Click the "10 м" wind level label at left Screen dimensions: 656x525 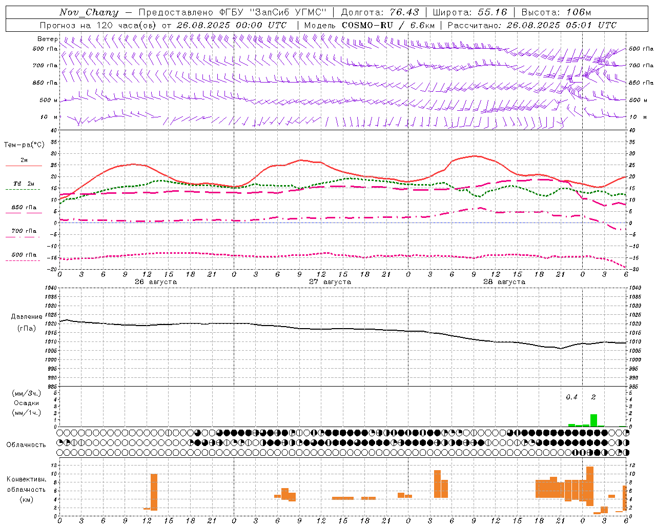click(50, 117)
